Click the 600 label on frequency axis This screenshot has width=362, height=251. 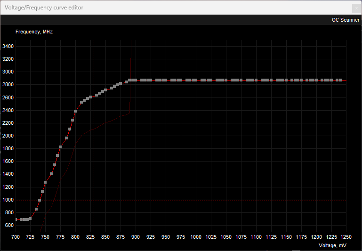click(9, 226)
